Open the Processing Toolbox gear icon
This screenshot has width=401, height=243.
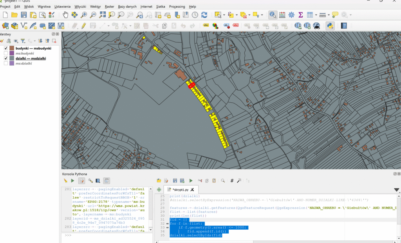291,15
